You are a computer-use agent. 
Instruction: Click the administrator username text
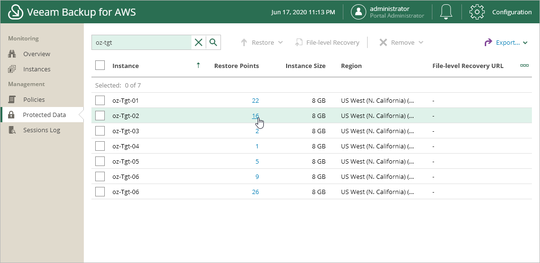click(390, 9)
